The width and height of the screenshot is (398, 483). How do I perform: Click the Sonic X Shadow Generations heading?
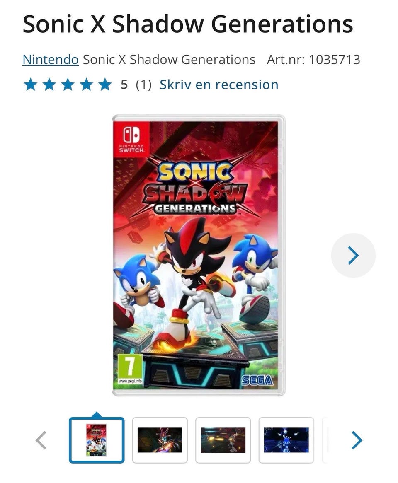tap(188, 24)
